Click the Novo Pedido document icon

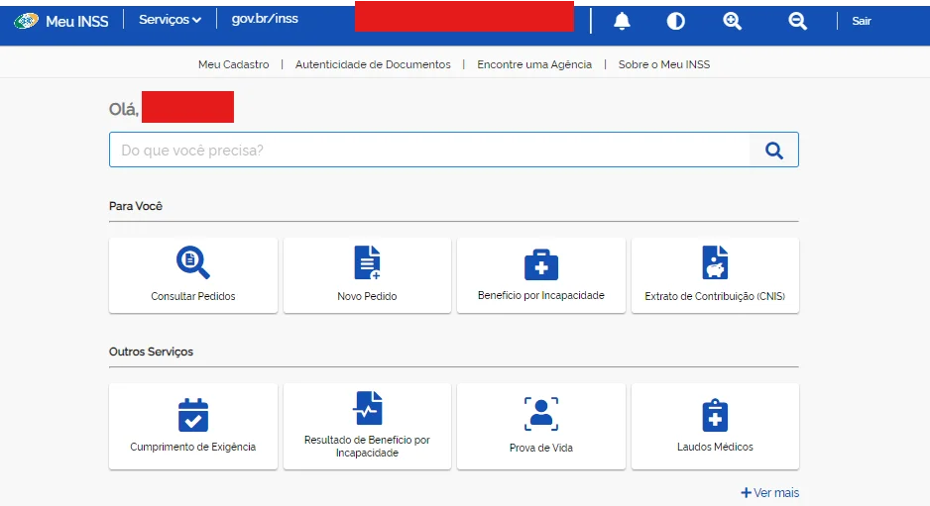click(x=367, y=262)
